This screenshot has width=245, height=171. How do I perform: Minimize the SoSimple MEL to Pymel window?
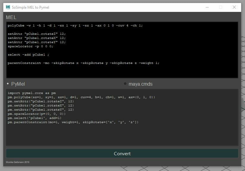207,7
